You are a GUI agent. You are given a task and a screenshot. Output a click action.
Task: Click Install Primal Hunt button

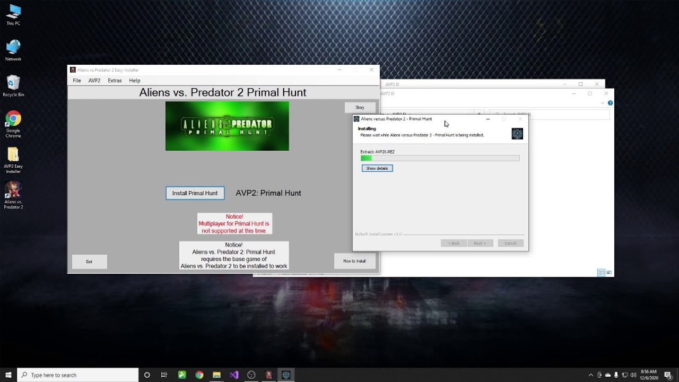[x=195, y=193]
